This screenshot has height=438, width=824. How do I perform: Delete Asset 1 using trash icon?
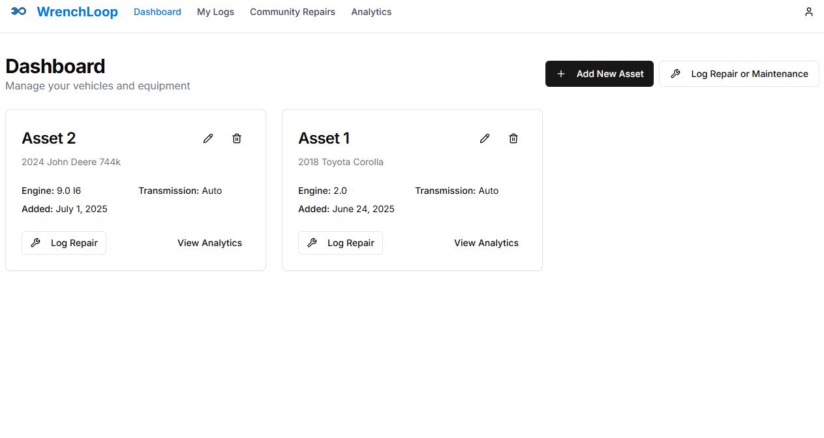[513, 138]
